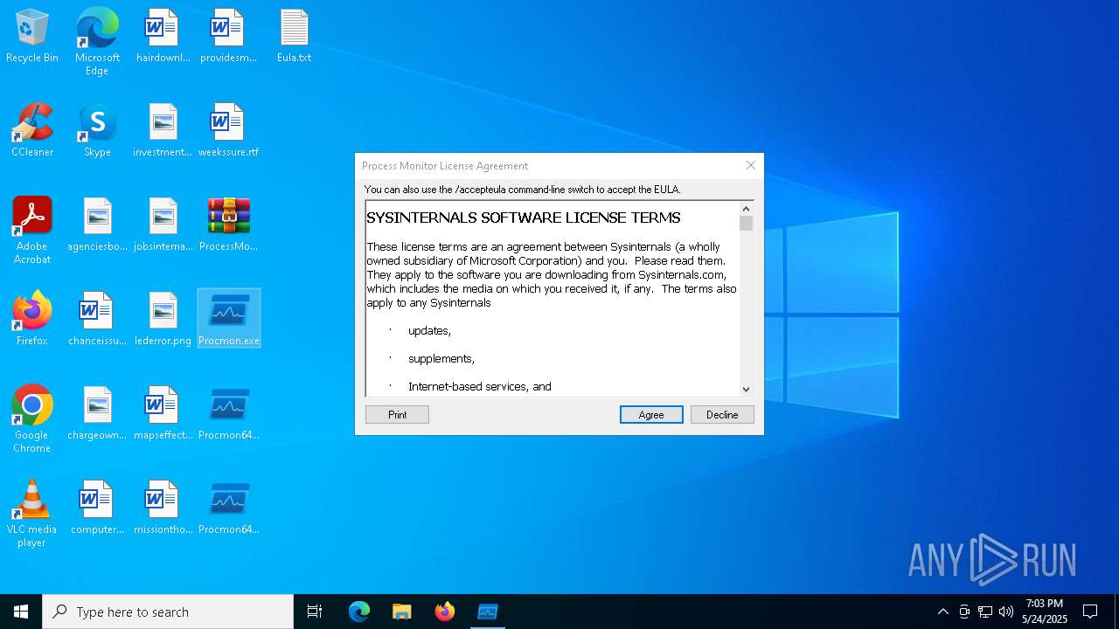Image resolution: width=1119 pixels, height=629 pixels.
Task: Switch to Process Monitor taskbar button
Action: 487,612
